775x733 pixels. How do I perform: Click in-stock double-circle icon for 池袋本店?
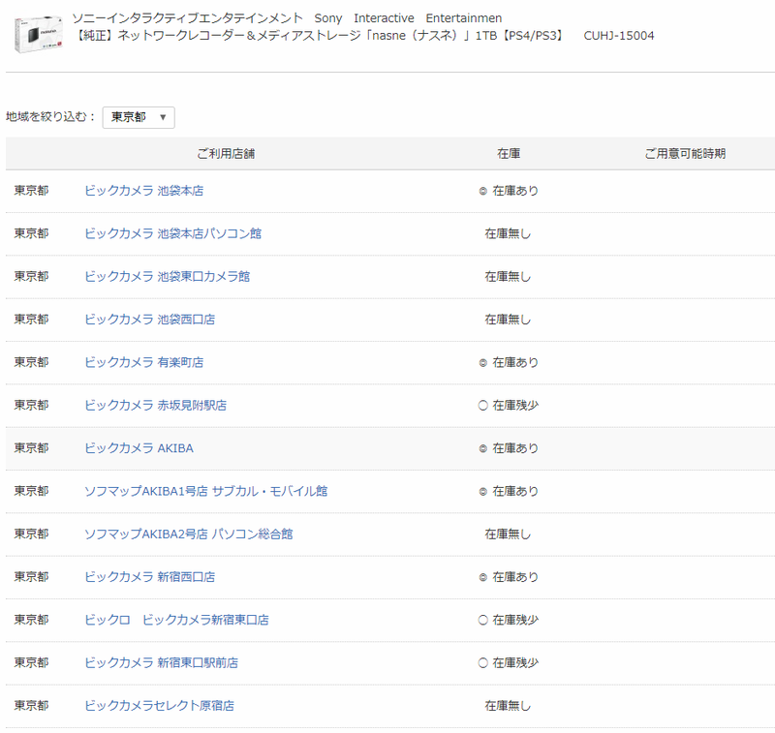(x=483, y=192)
